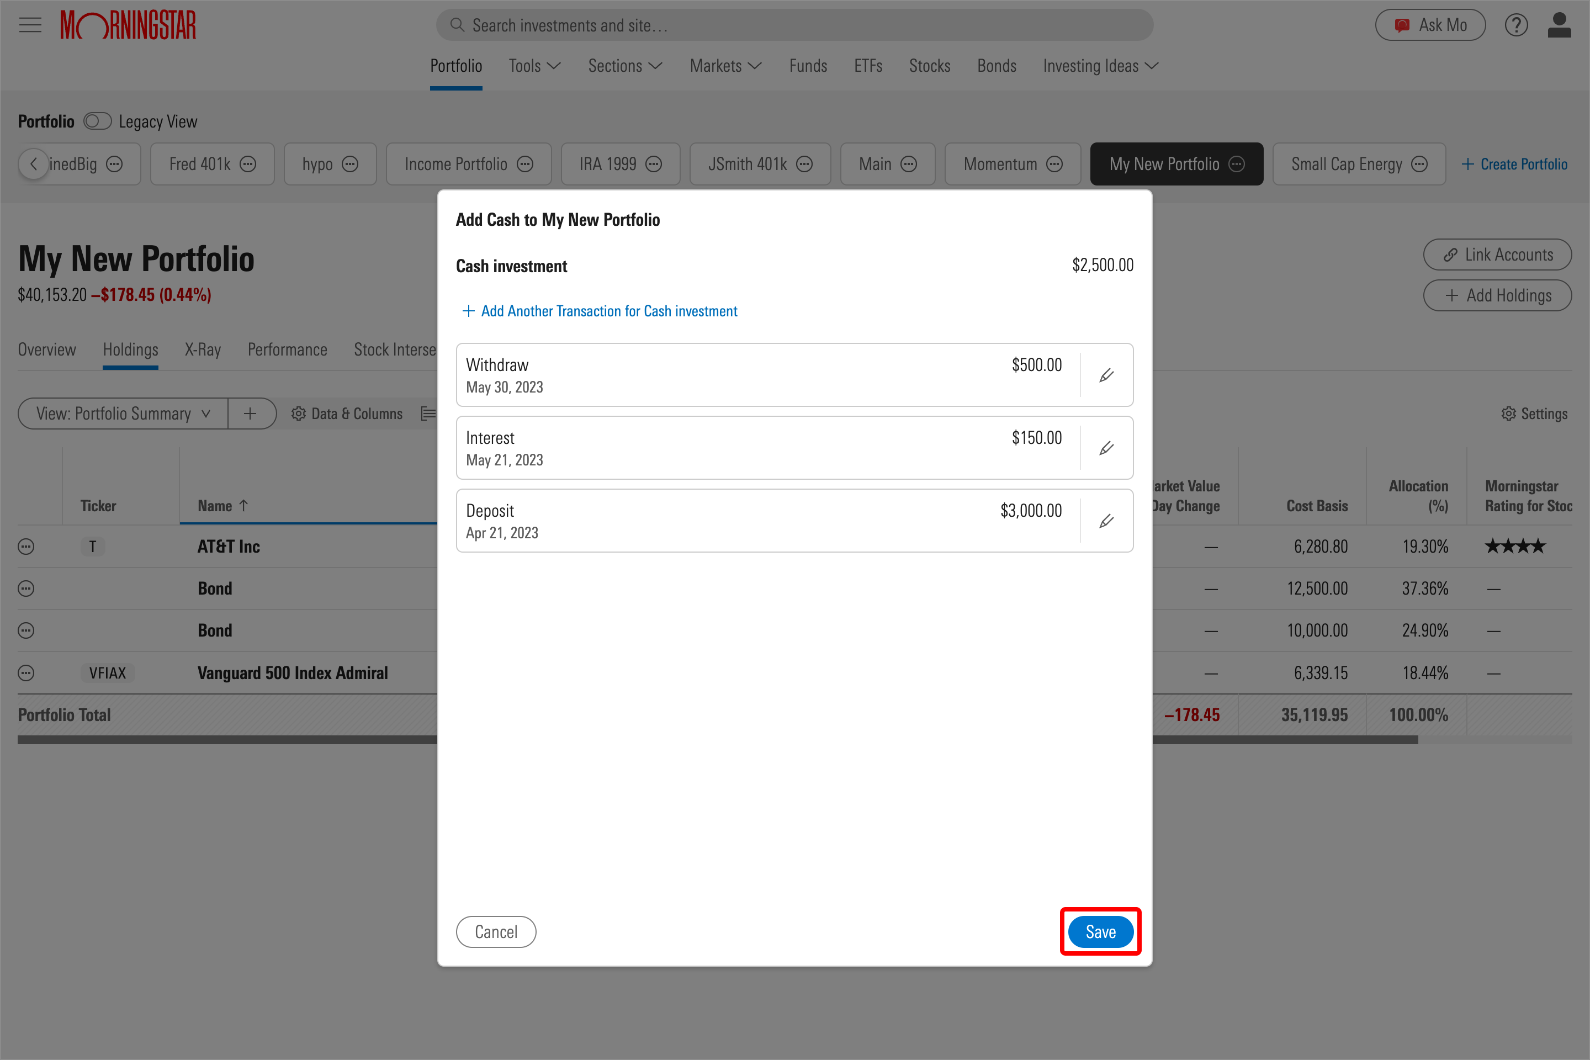Add Another Transaction for Cash investment

(x=600, y=311)
